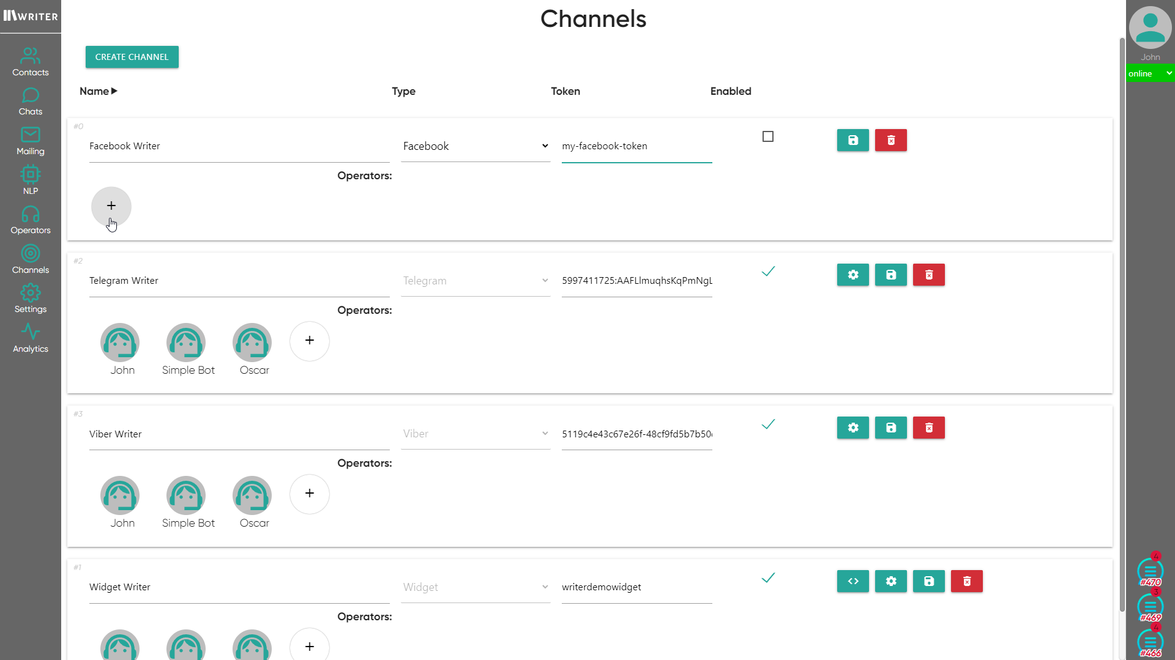The height and width of the screenshot is (660, 1175).
Task: Open the Contacts section in sidebar
Action: (31, 62)
